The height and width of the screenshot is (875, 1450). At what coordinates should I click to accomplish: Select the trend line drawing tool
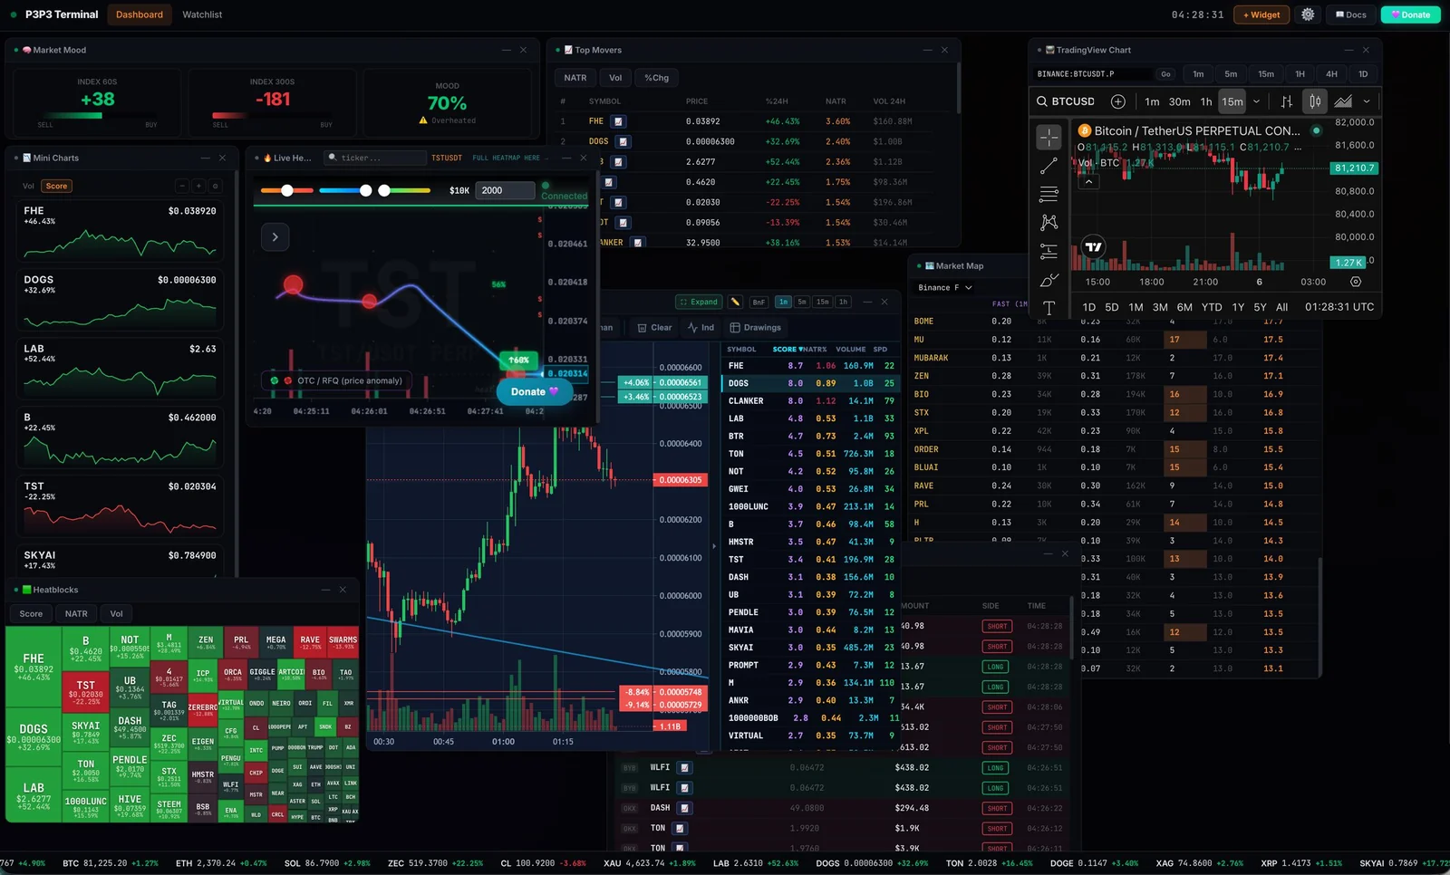(x=1049, y=166)
